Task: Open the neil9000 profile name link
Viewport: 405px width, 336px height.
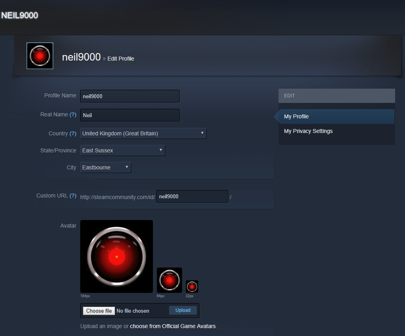Action: coord(81,57)
